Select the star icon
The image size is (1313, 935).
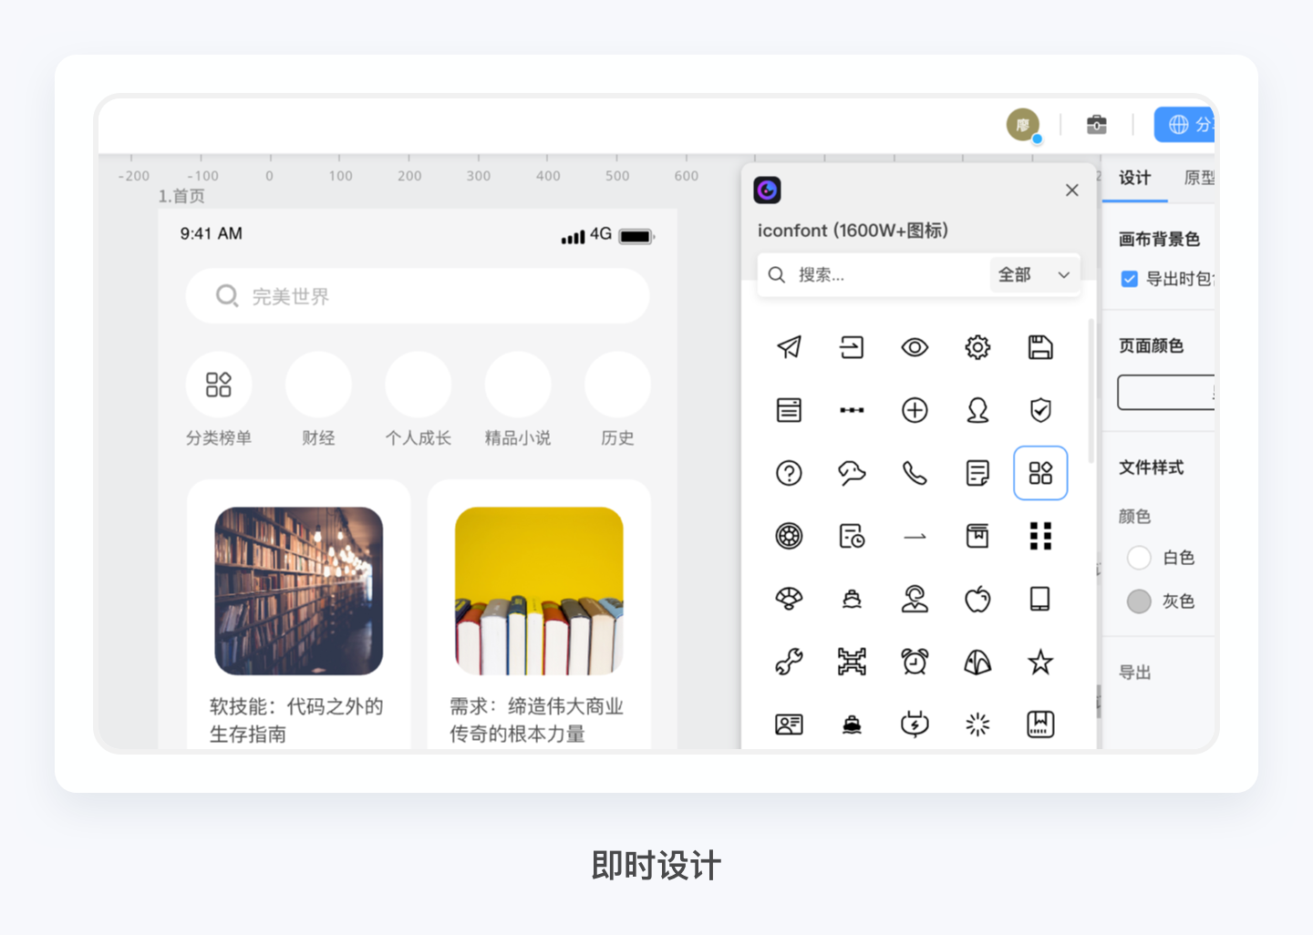coord(1040,662)
